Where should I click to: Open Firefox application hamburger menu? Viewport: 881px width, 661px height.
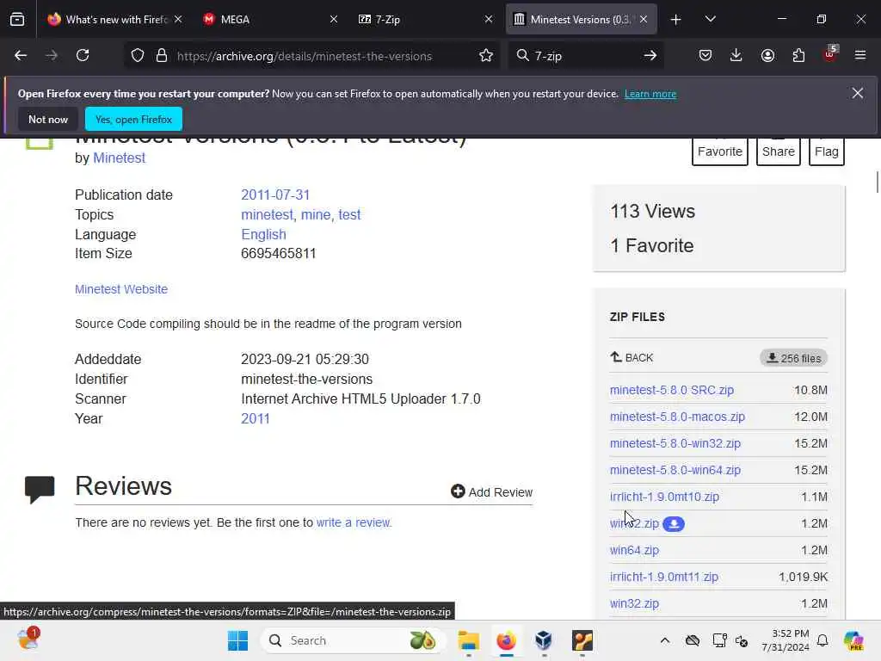pyautogui.click(x=860, y=56)
